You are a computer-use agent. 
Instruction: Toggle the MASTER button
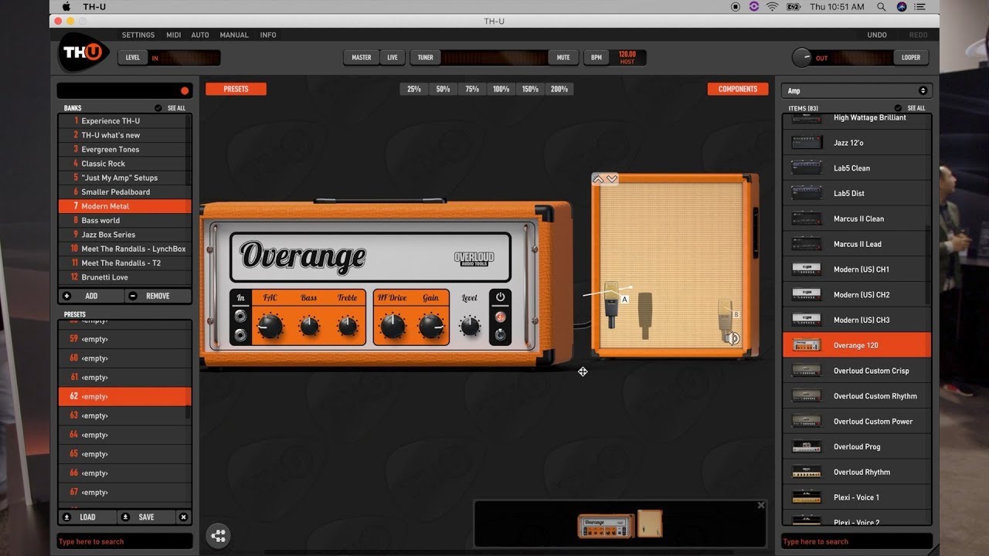(362, 57)
